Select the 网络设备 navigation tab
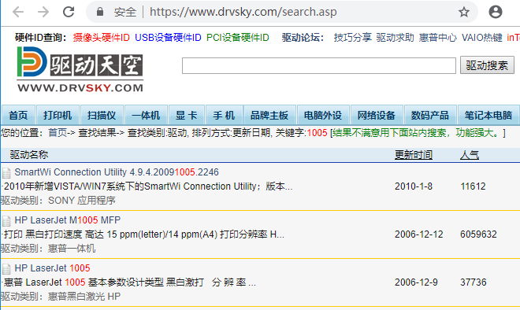The height and width of the screenshot is (310, 520). pos(377,115)
